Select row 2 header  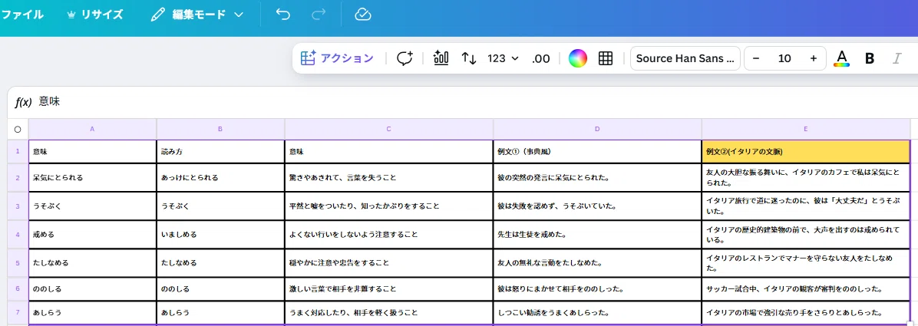pyautogui.click(x=18, y=177)
